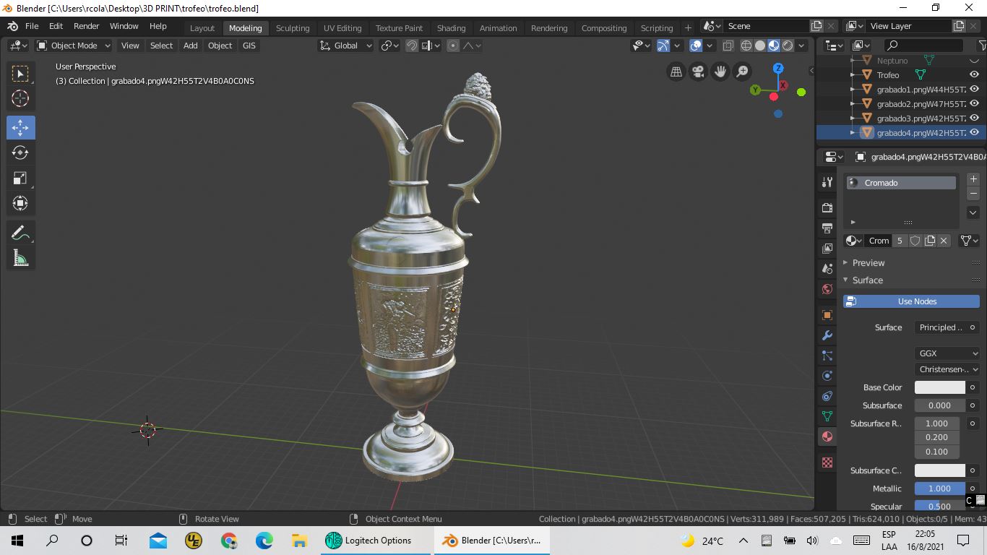Click the magnifier zoom-view icon

(x=742, y=72)
